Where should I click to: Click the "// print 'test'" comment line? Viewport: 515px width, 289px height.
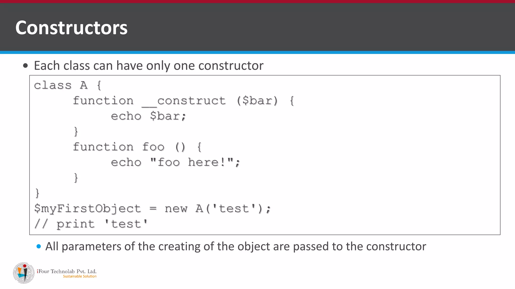pos(91,224)
